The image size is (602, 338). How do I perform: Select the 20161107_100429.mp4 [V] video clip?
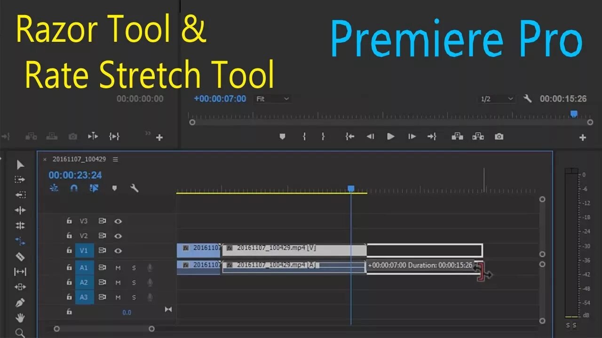(x=294, y=250)
